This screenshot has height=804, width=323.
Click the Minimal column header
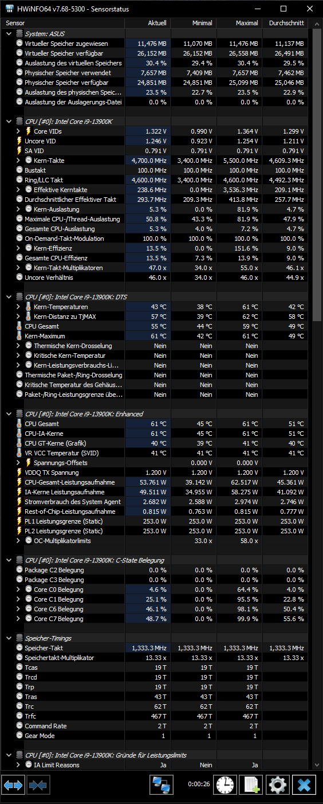point(192,23)
